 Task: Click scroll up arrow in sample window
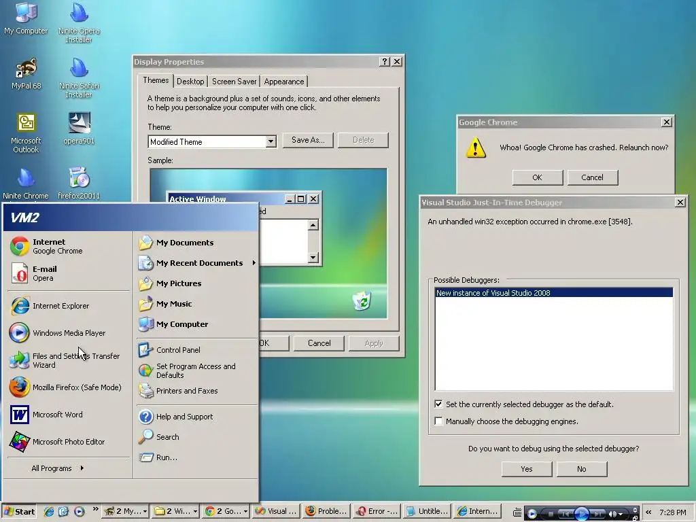coord(313,226)
